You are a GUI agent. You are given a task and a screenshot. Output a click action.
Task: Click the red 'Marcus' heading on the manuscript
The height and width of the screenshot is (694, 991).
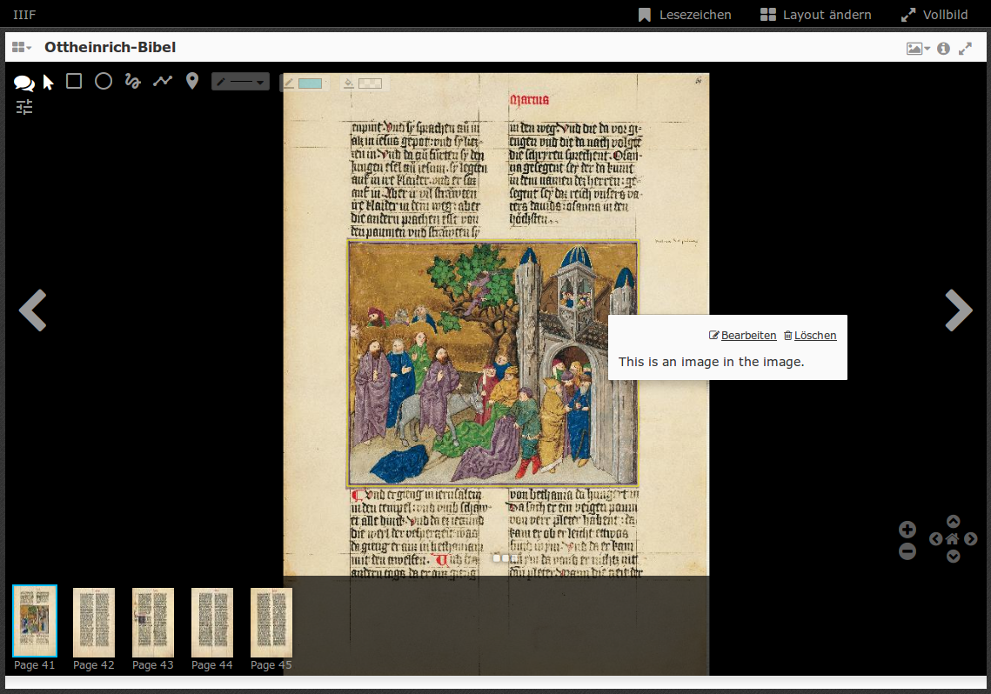coord(530,100)
